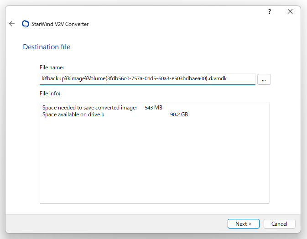Click the 'File info:' label
Viewport: 307px width, 239px height.
50,94
